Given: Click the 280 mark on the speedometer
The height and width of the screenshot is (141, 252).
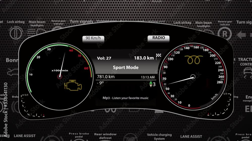Looking at the screenshot, I should (220, 82).
